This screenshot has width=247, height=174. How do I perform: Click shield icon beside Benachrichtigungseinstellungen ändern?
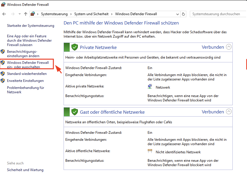3,52
